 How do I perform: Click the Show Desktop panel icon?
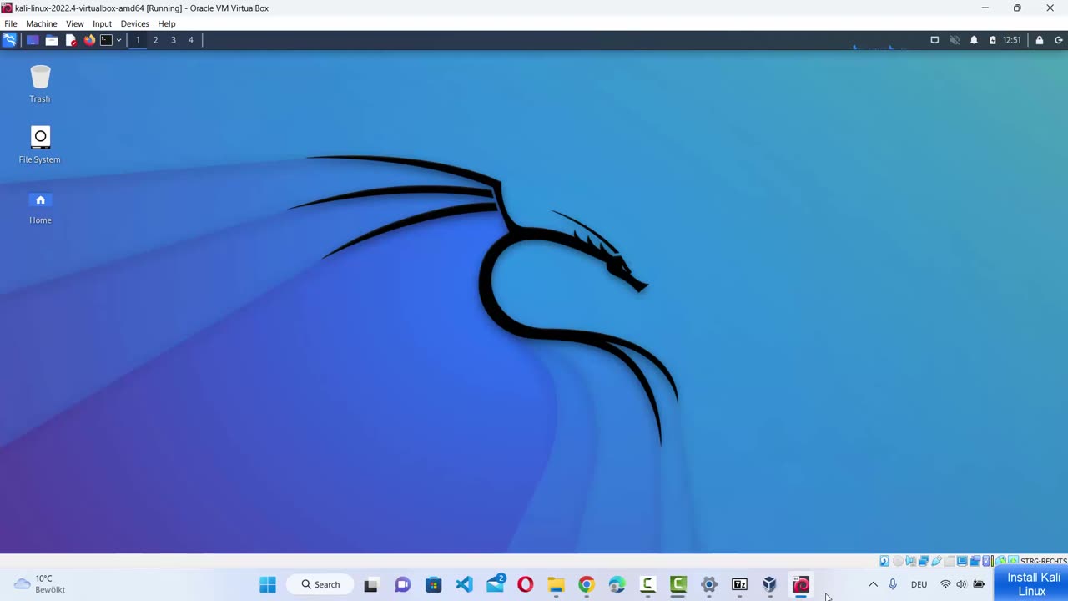point(33,40)
